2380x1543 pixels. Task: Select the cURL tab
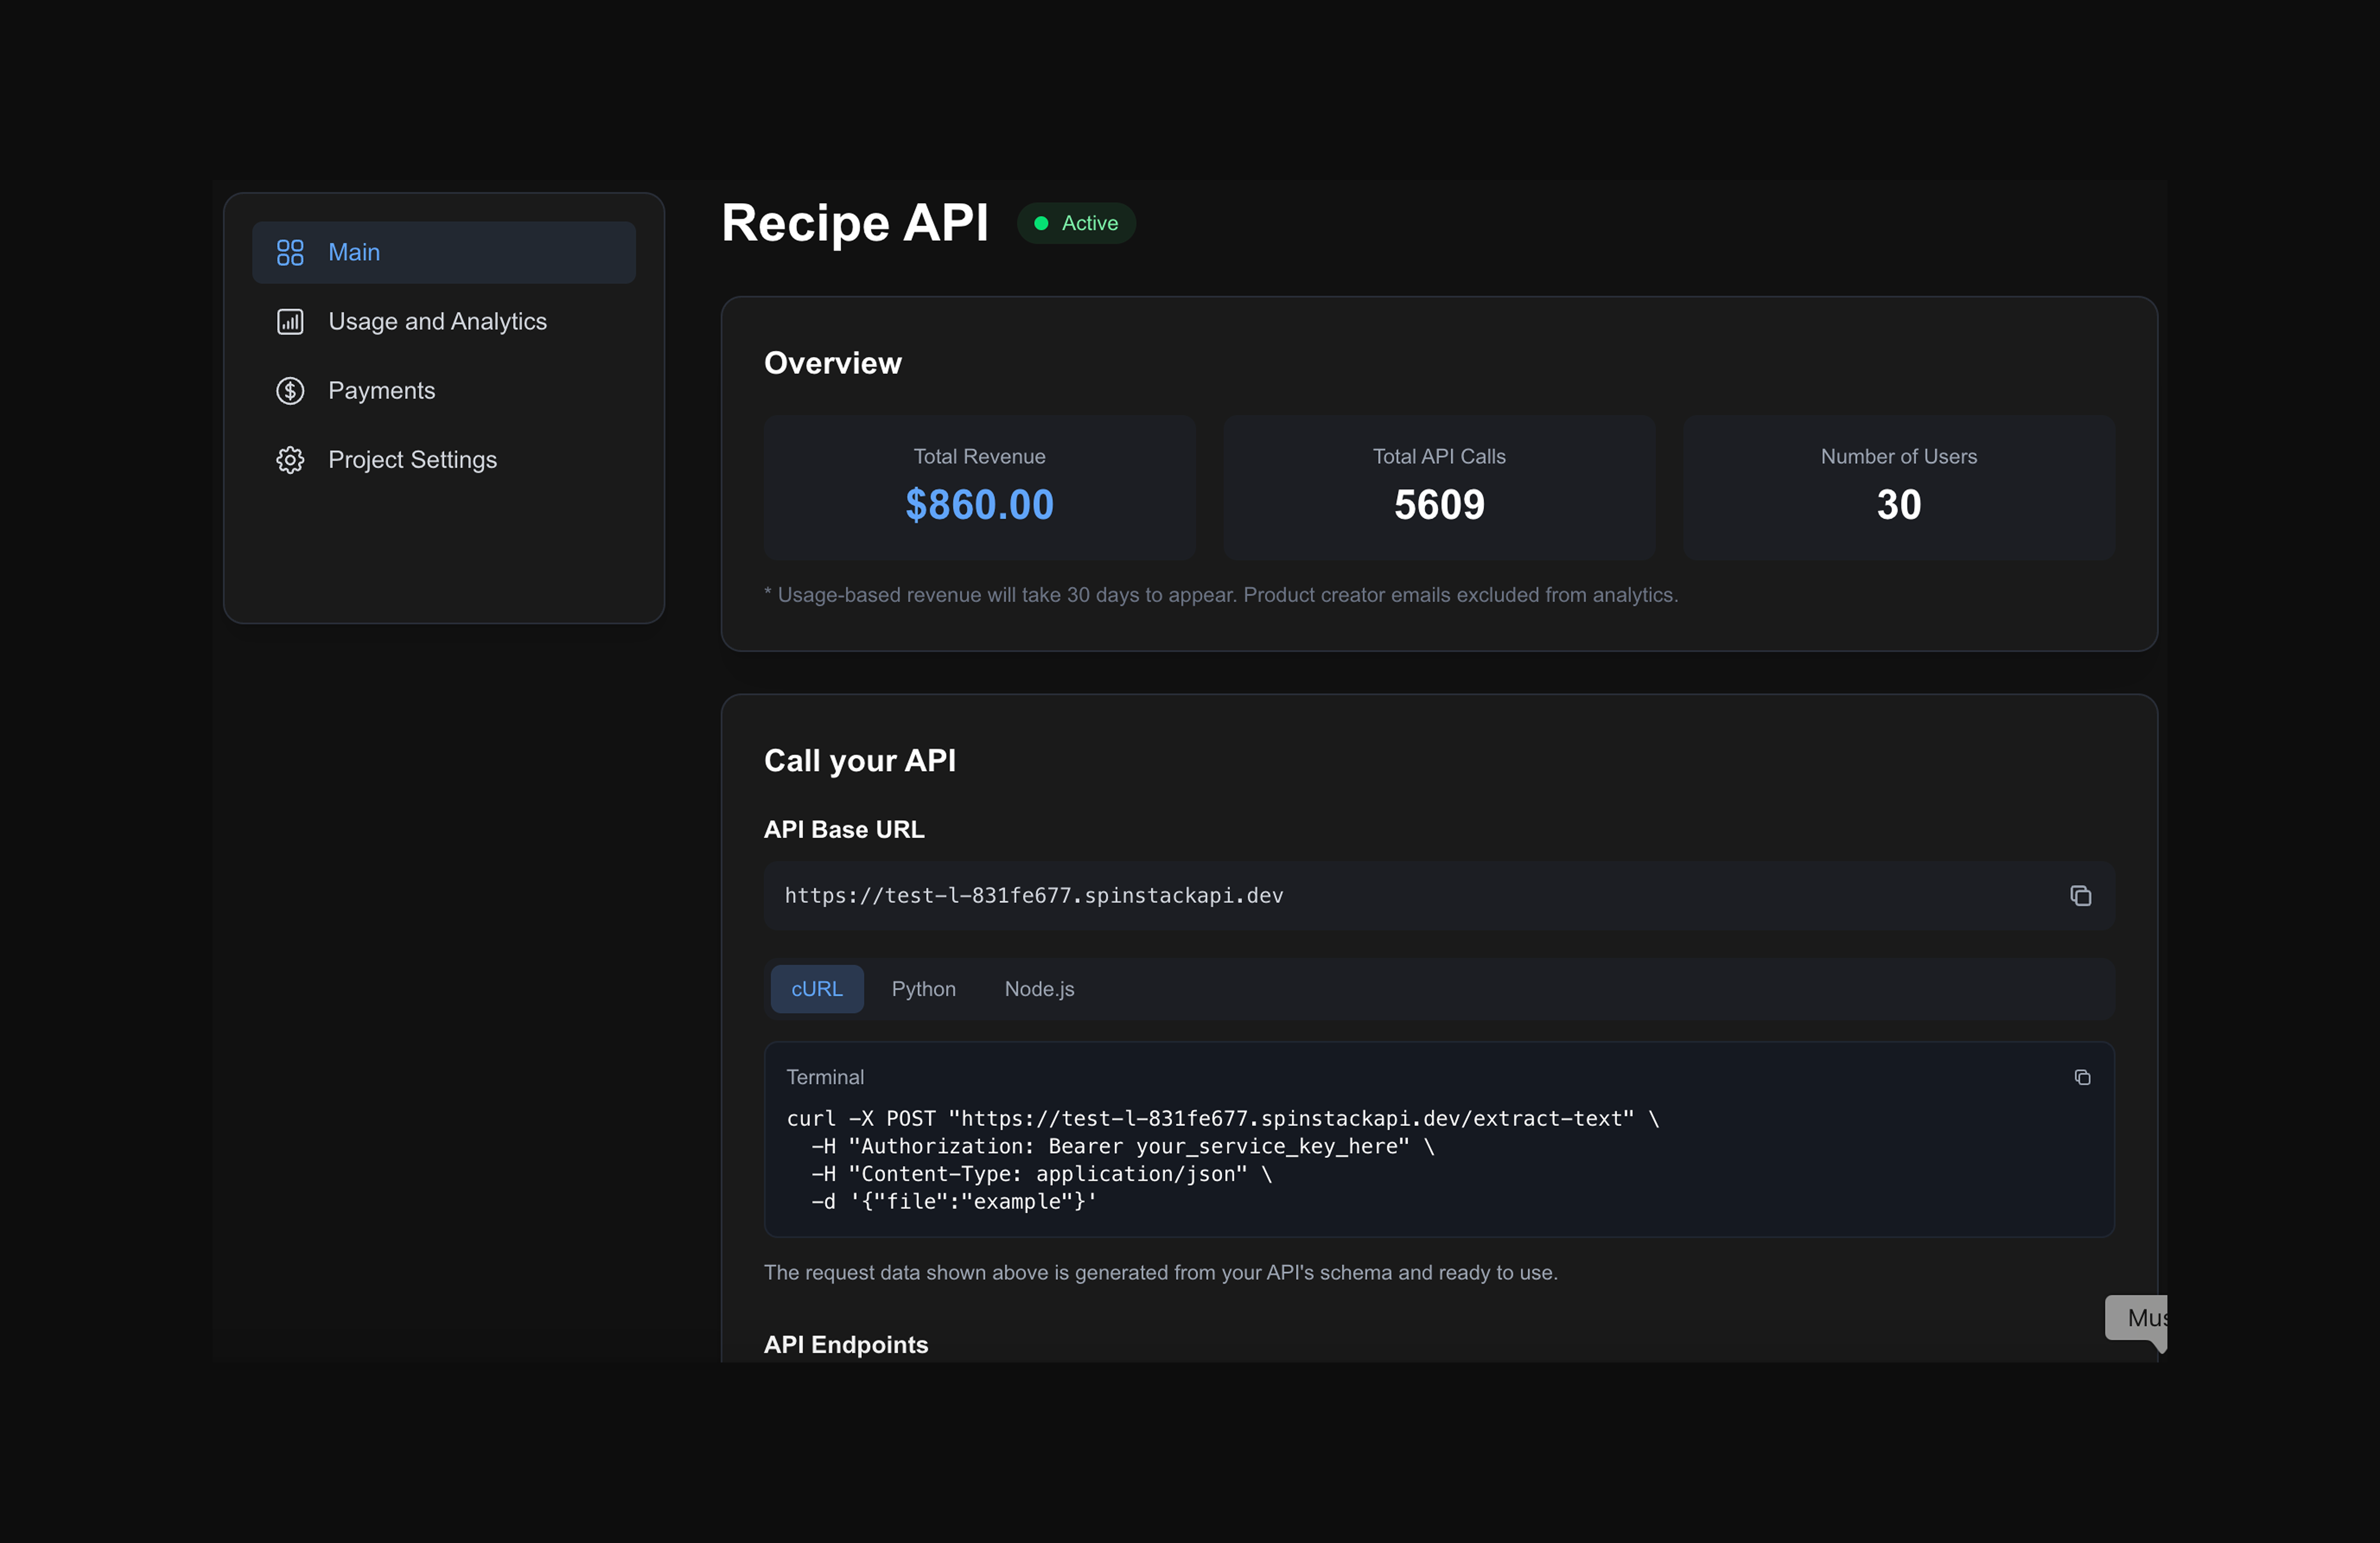click(817, 988)
